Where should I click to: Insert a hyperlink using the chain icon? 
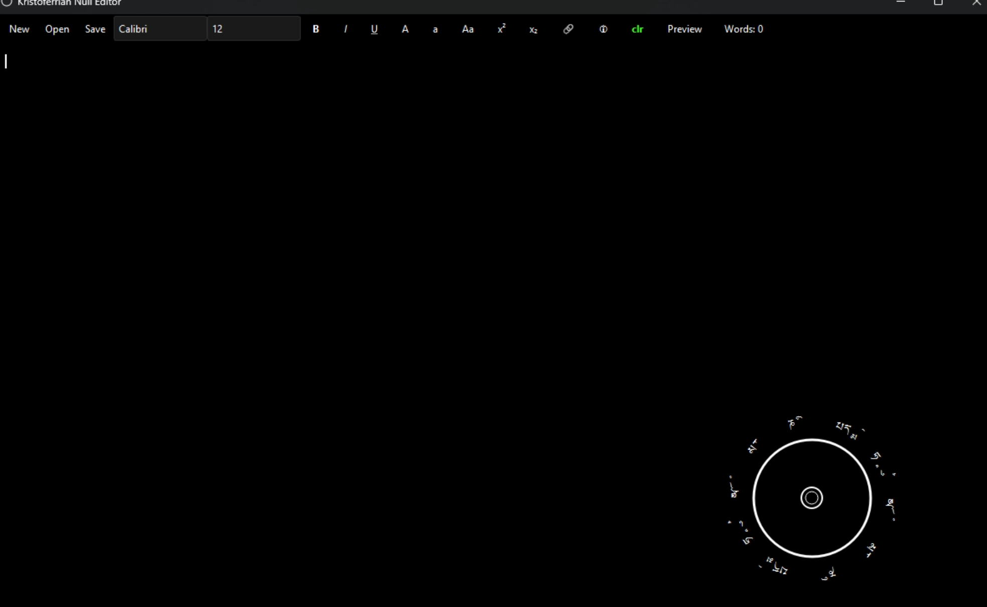568,29
